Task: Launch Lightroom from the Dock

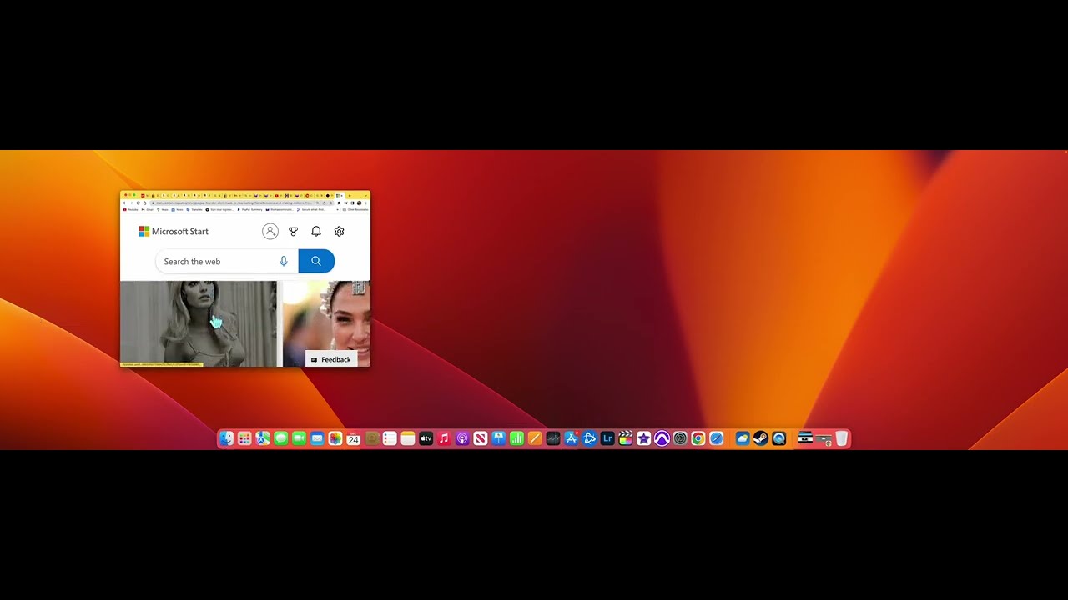Action: pyautogui.click(x=607, y=438)
